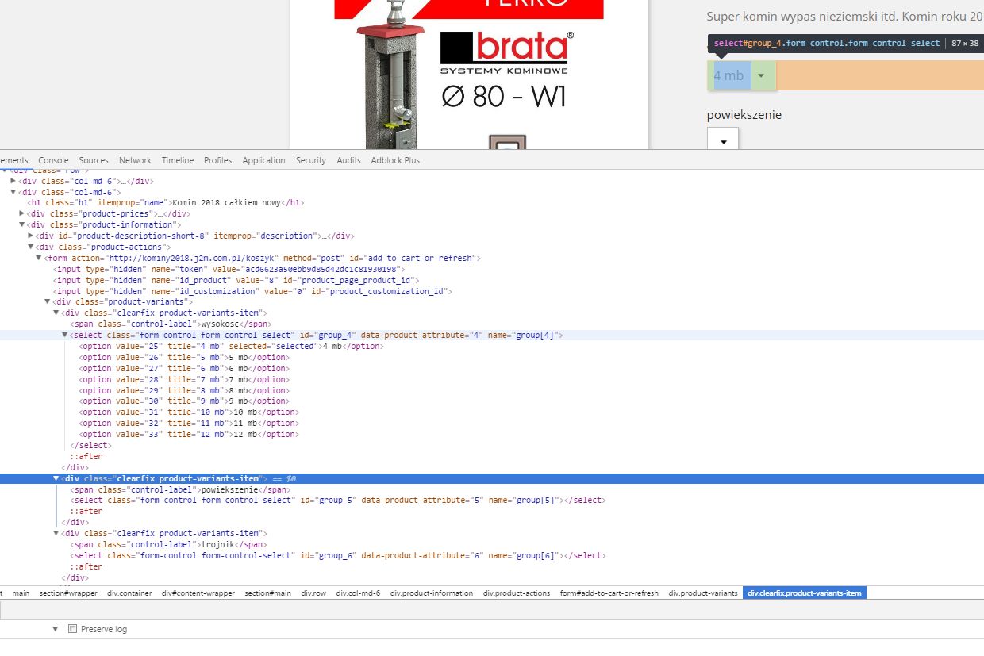Select the option value 28 '7 mb' line

(x=184, y=380)
